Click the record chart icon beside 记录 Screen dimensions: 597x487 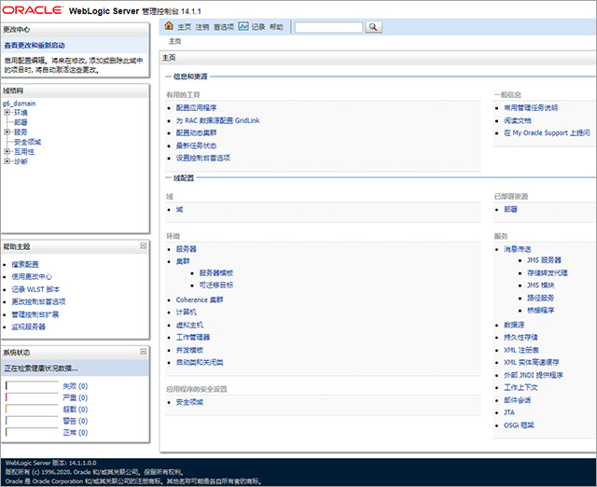243,26
